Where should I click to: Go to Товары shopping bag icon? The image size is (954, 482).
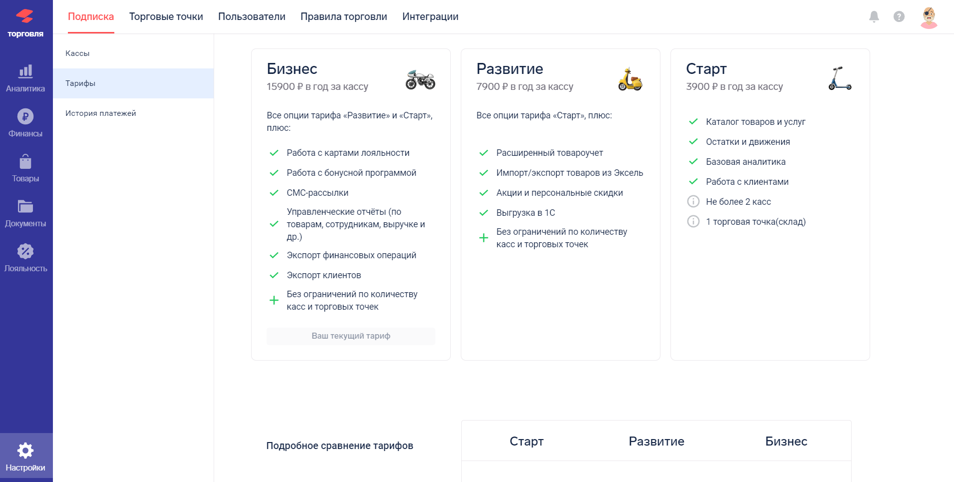(25, 162)
